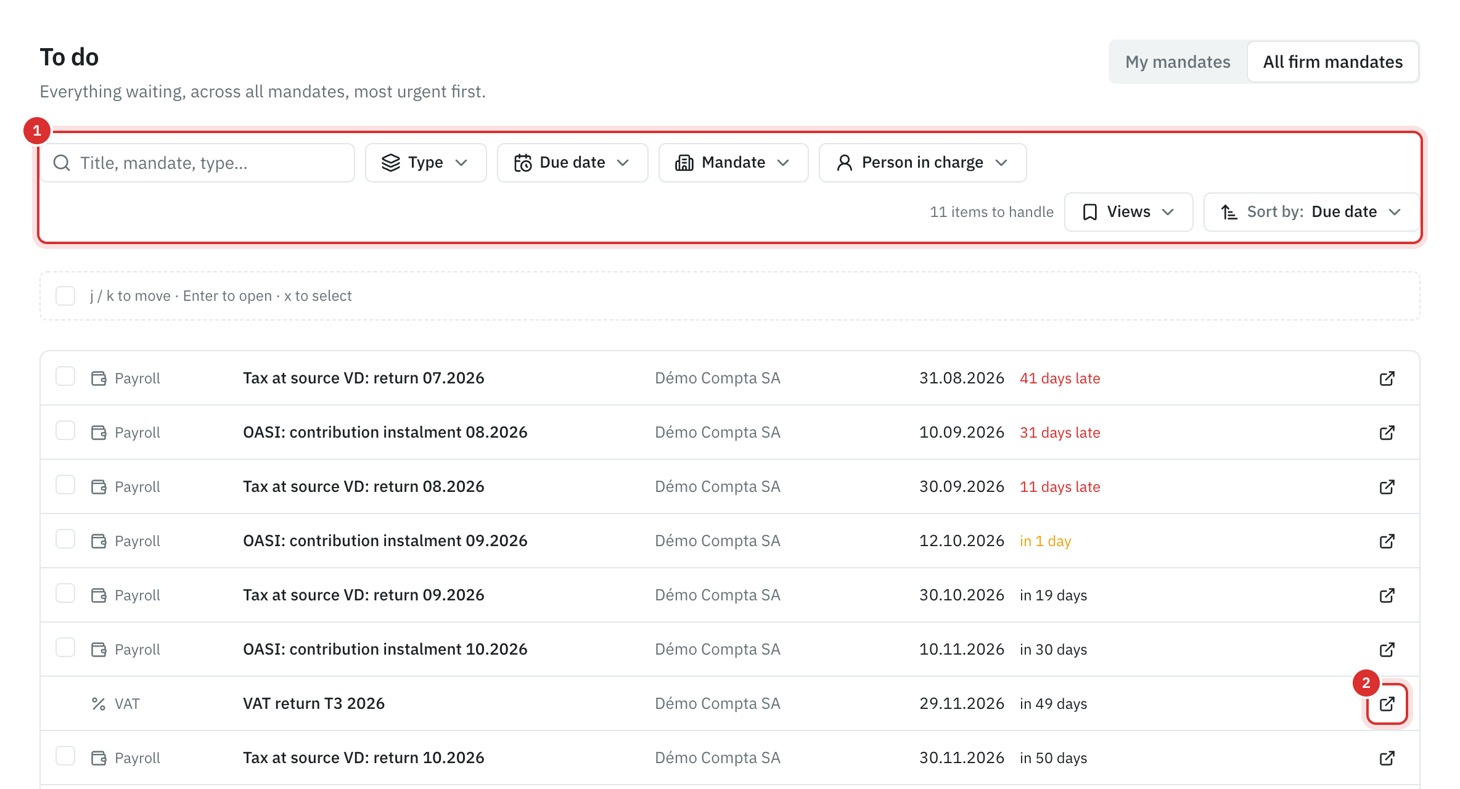Viewport: 1460px width, 789px height.
Task: Open the OASI contribution instalment 09.2026 external link icon
Action: pyautogui.click(x=1387, y=541)
